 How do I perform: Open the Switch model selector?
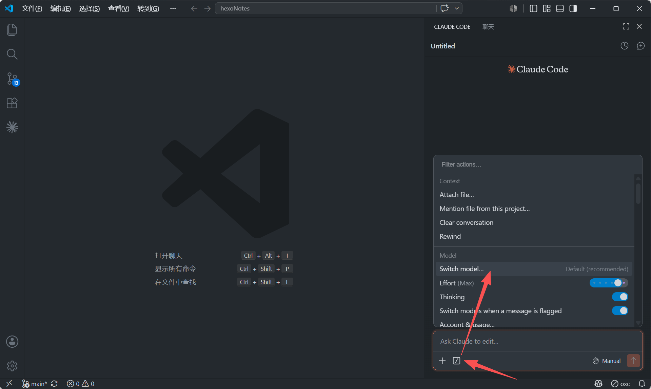(x=534, y=269)
